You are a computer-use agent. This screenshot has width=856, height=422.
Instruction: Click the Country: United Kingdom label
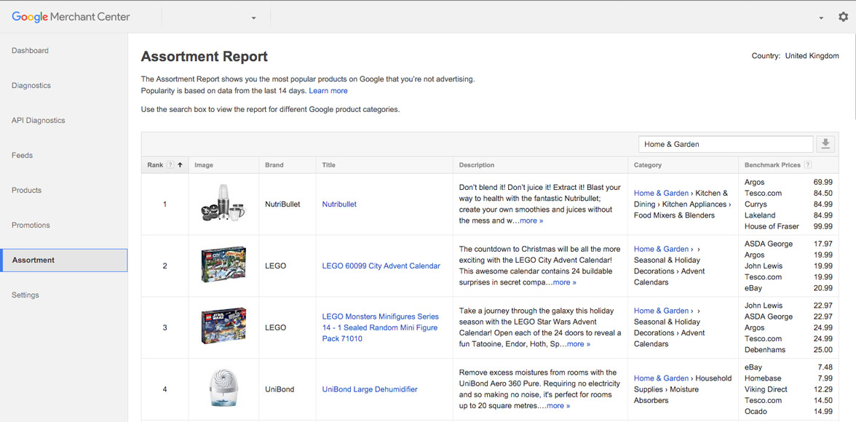tap(795, 56)
